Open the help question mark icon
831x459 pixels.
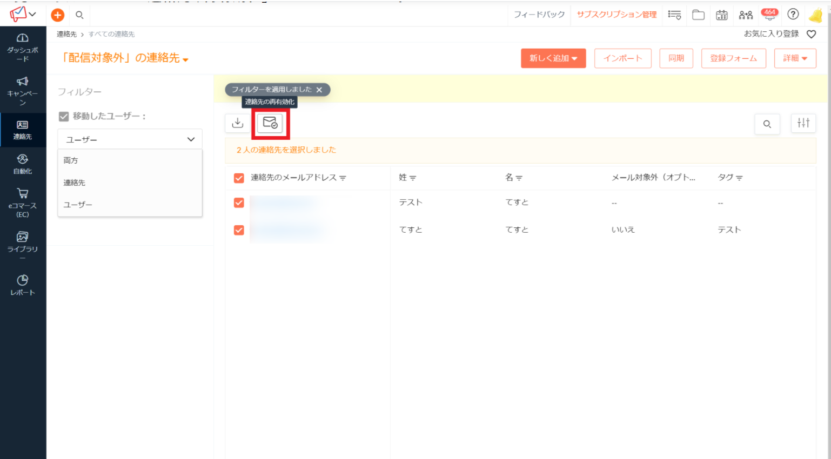pos(793,15)
